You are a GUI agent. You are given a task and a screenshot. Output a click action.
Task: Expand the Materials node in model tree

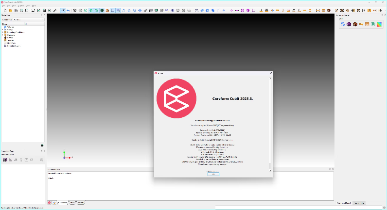[3, 35]
